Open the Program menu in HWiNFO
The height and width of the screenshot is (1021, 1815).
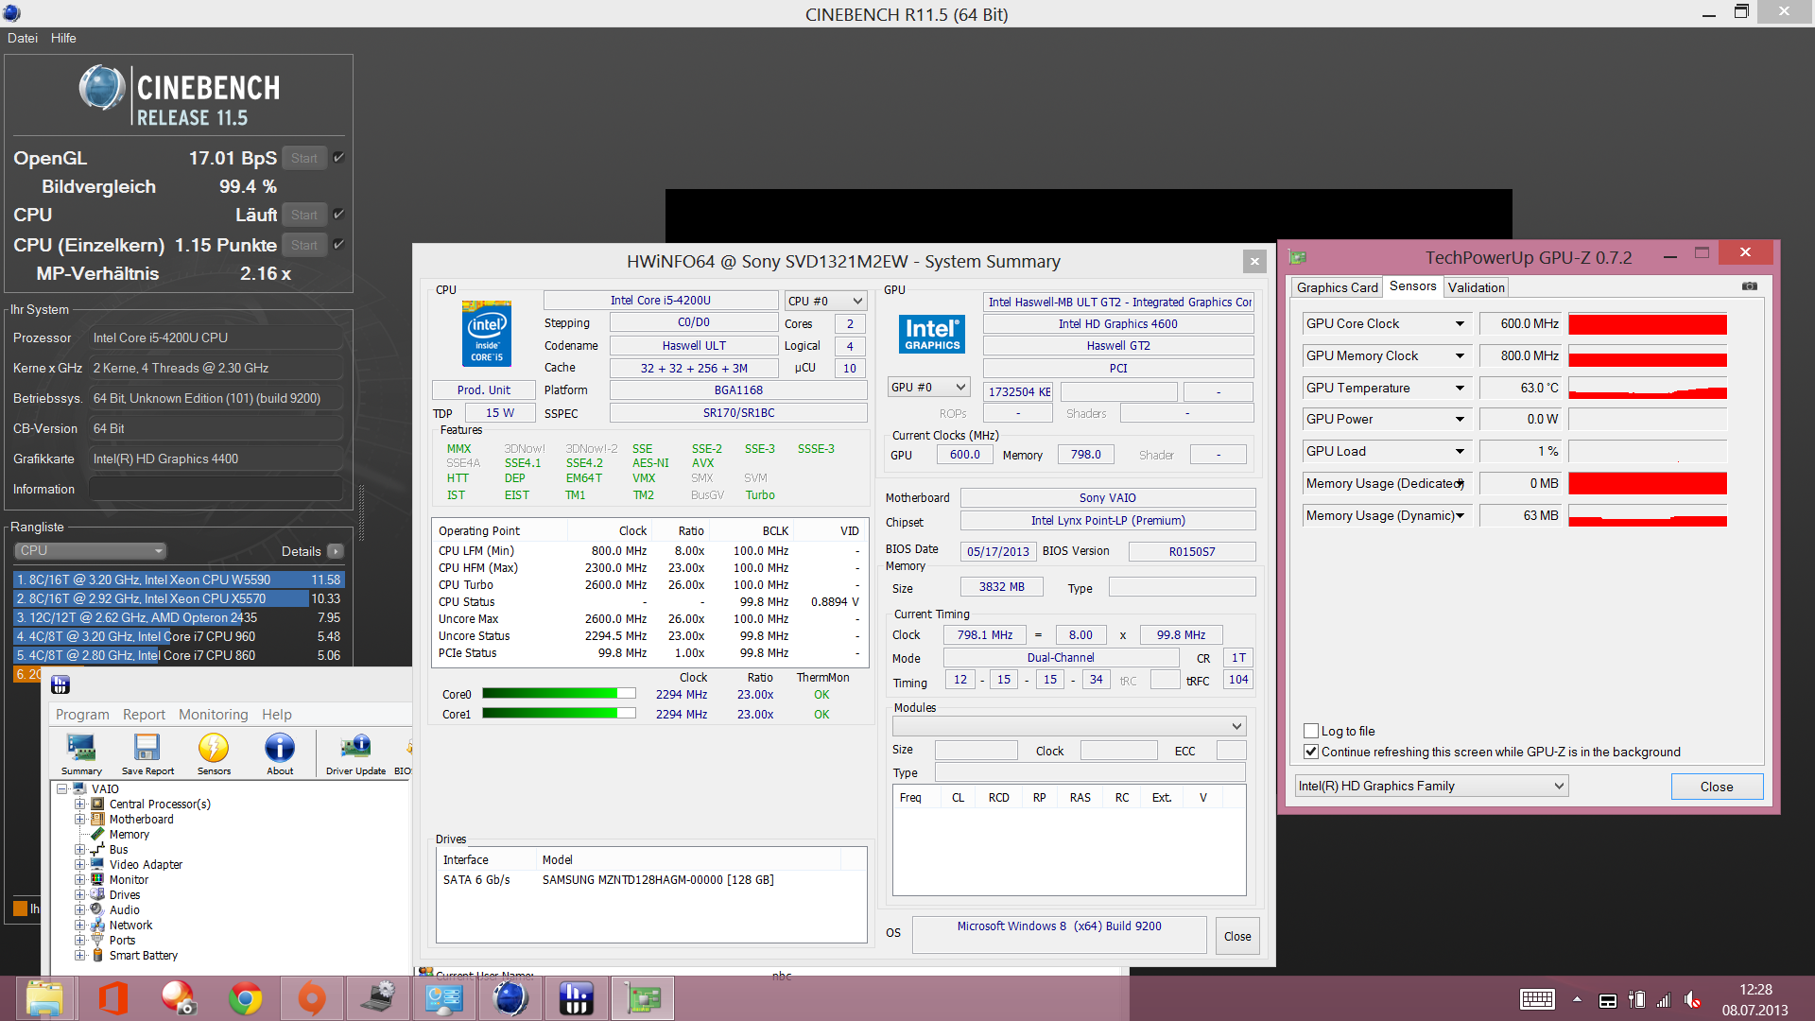(82, 715)
